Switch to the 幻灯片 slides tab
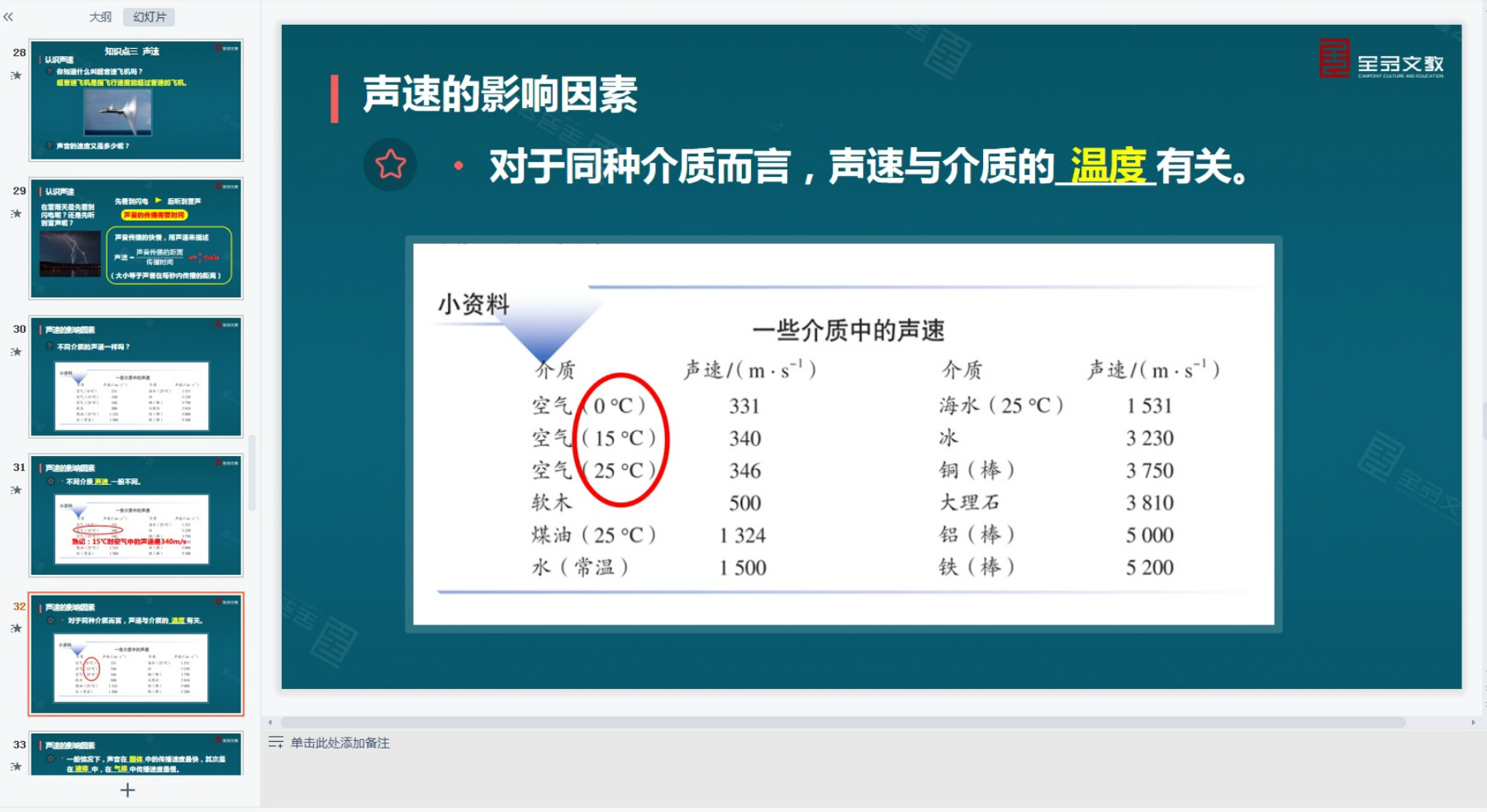 click(x=150, y=17)
